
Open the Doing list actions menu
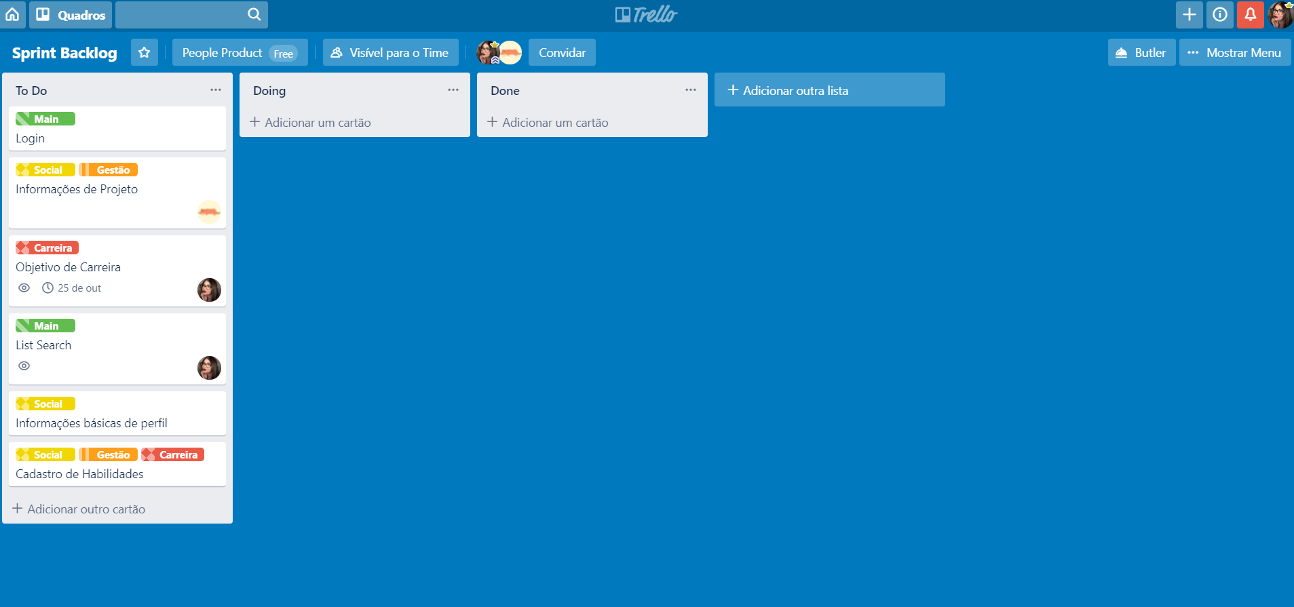click(453, 90)
